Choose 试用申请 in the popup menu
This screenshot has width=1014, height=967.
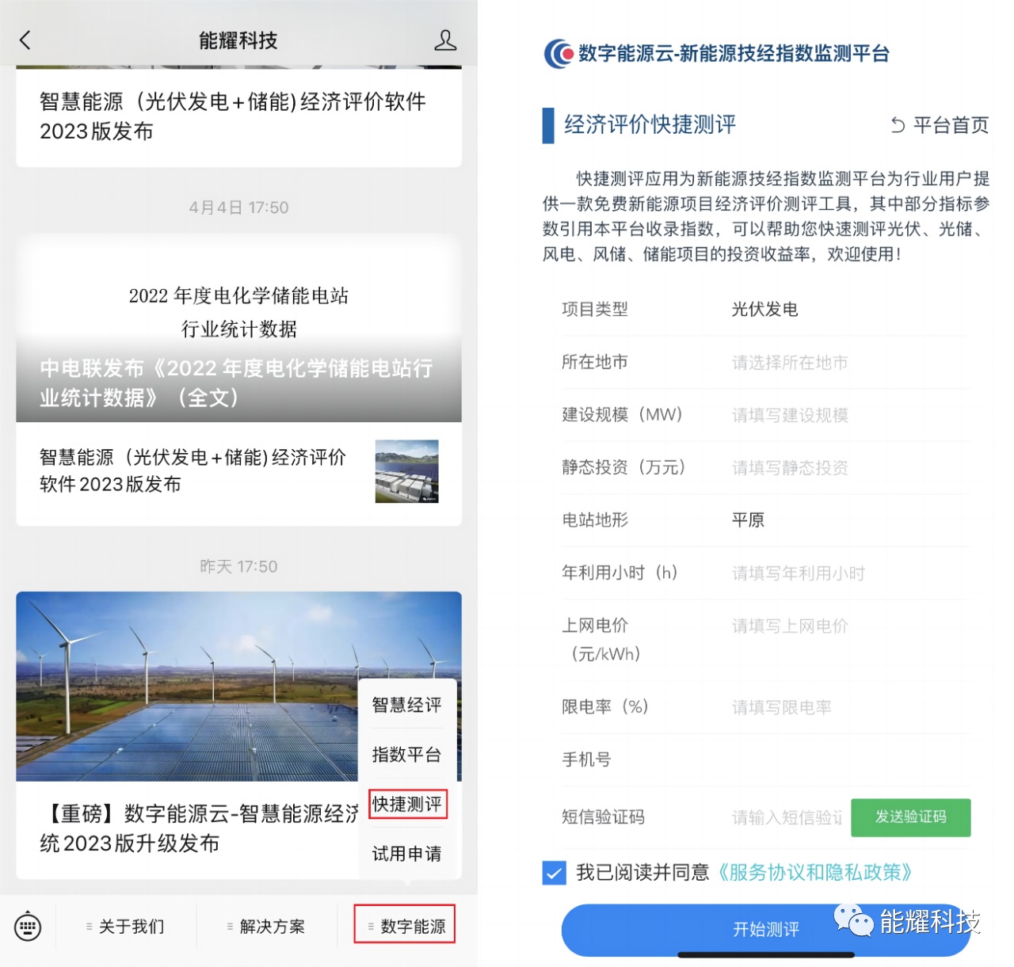[407, 854]
